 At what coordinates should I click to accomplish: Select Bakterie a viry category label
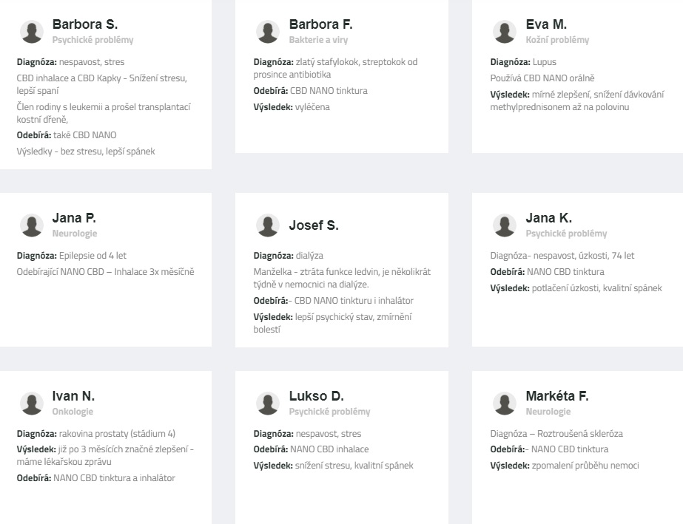tap(318, 40)
